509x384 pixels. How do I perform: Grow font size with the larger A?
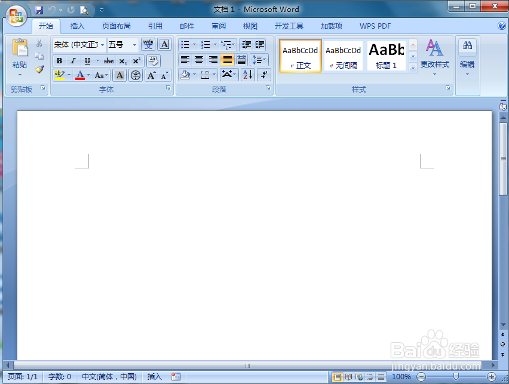click(x=151, y=76)
